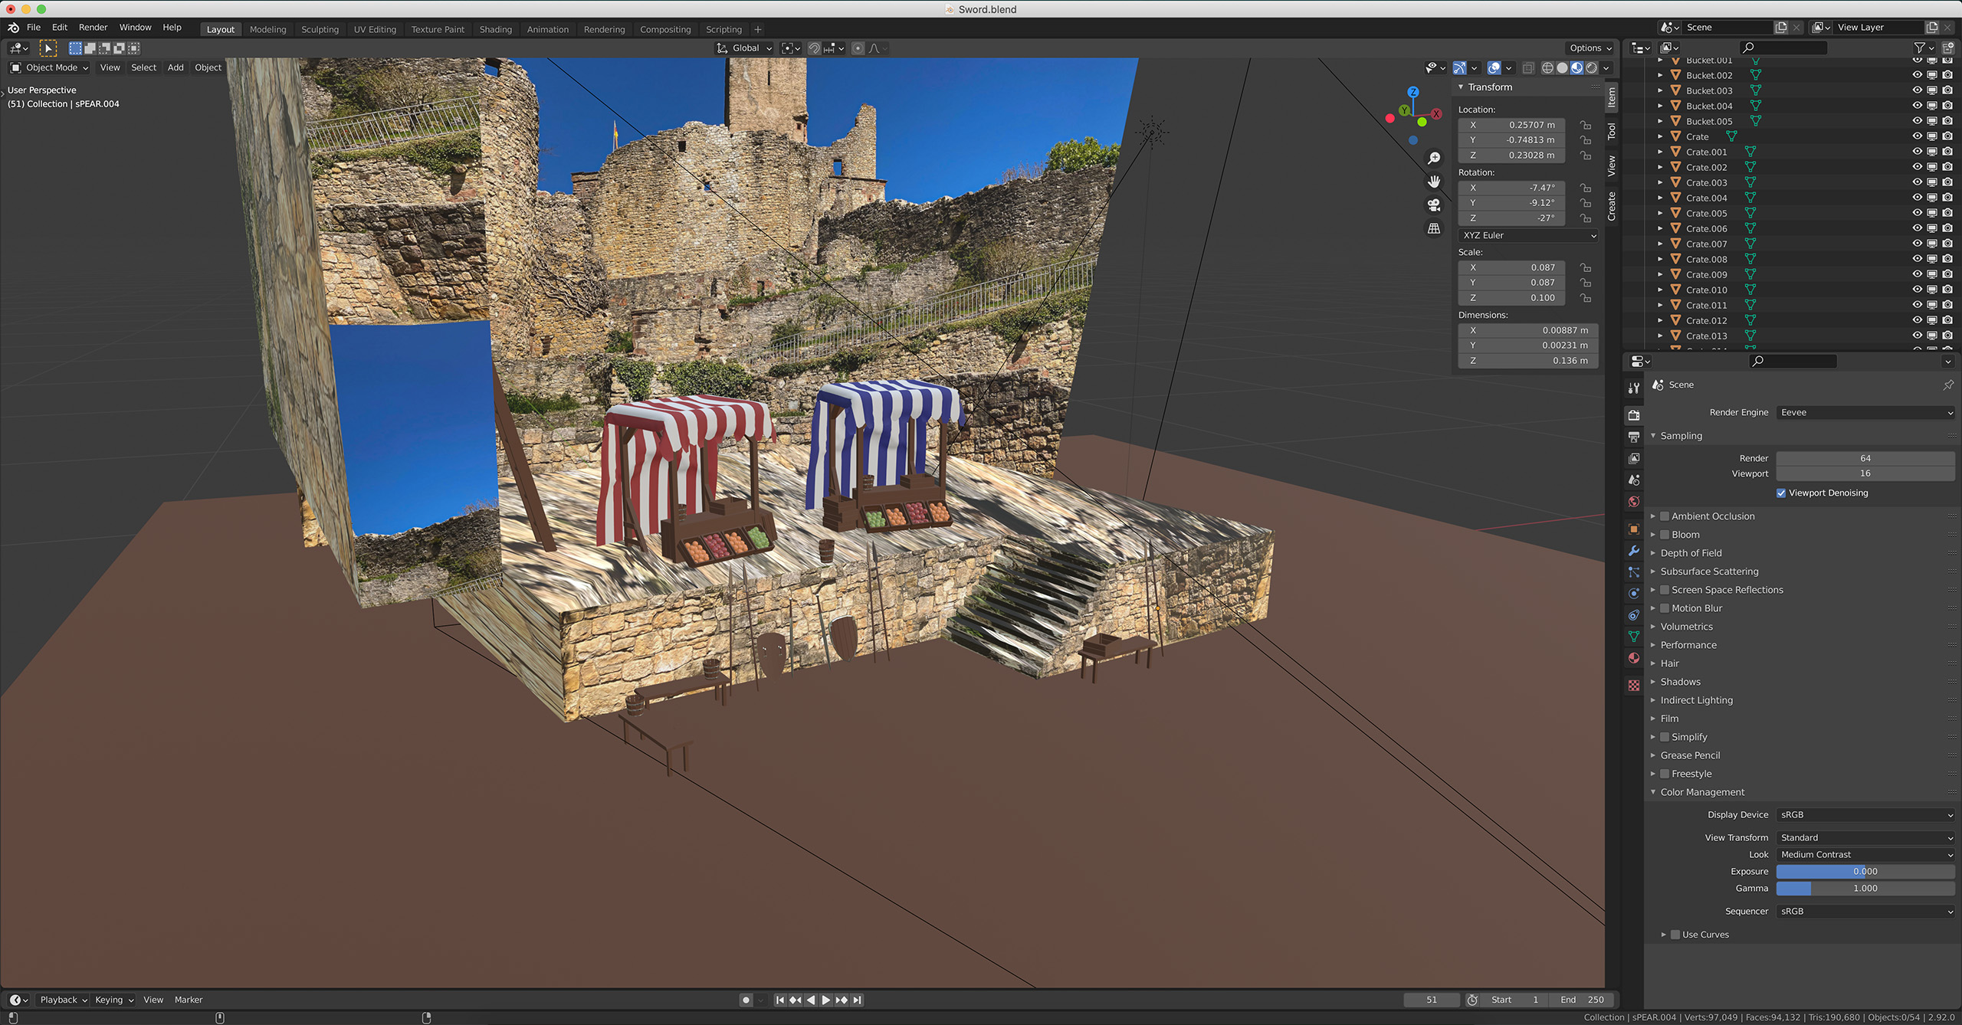Expand the Shadows panel
The width and height of the screenshot is (1962, 1025).
[x=1680, y=682]
